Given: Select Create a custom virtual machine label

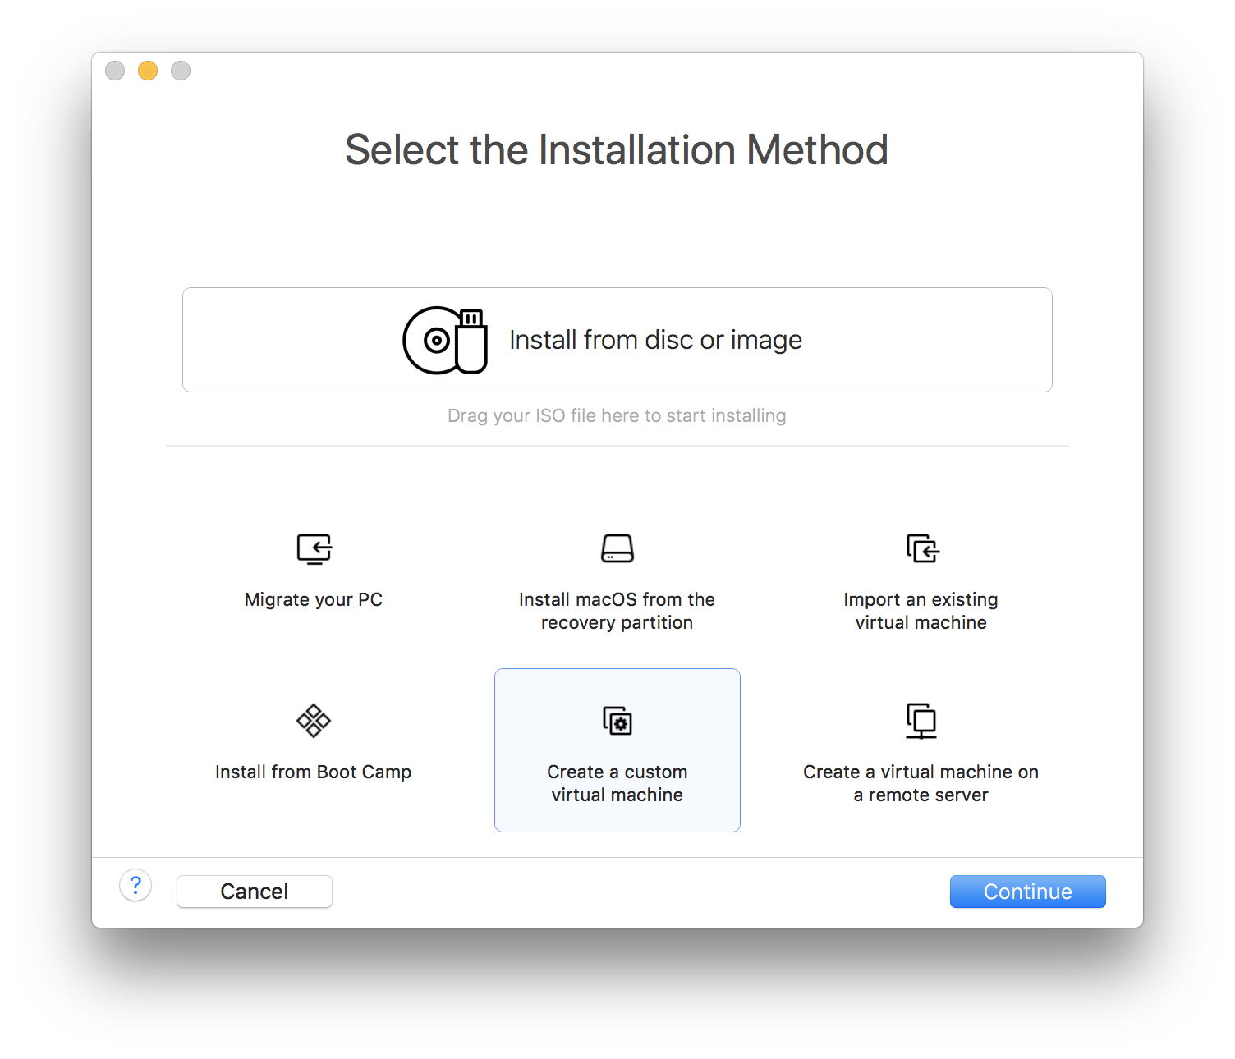Looking at the screenshot, I should (617, 783).
